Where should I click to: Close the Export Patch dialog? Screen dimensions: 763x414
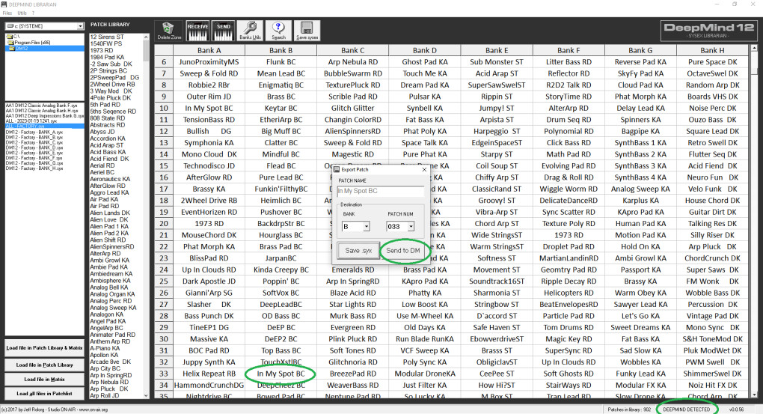[424, 169]
